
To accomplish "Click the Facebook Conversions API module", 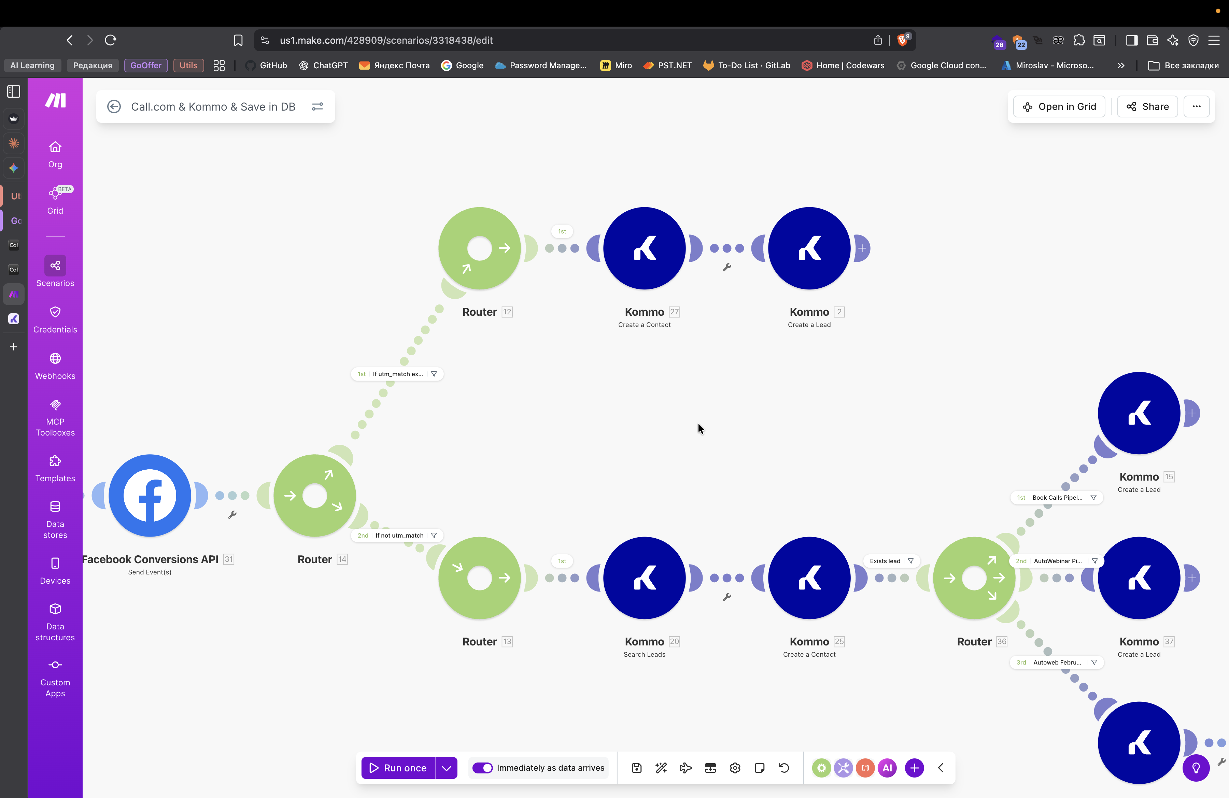I will (x=150, y=495).
